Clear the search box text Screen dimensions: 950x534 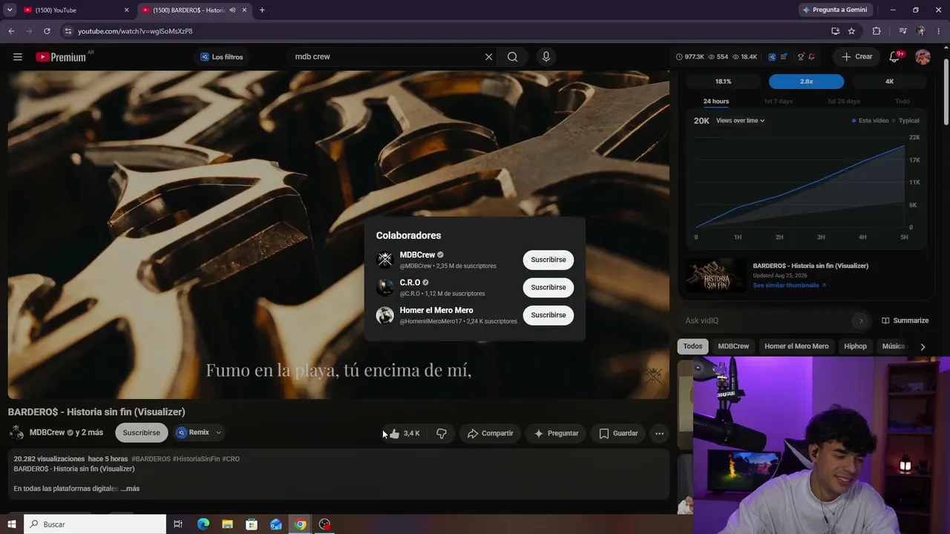[488, 57]
